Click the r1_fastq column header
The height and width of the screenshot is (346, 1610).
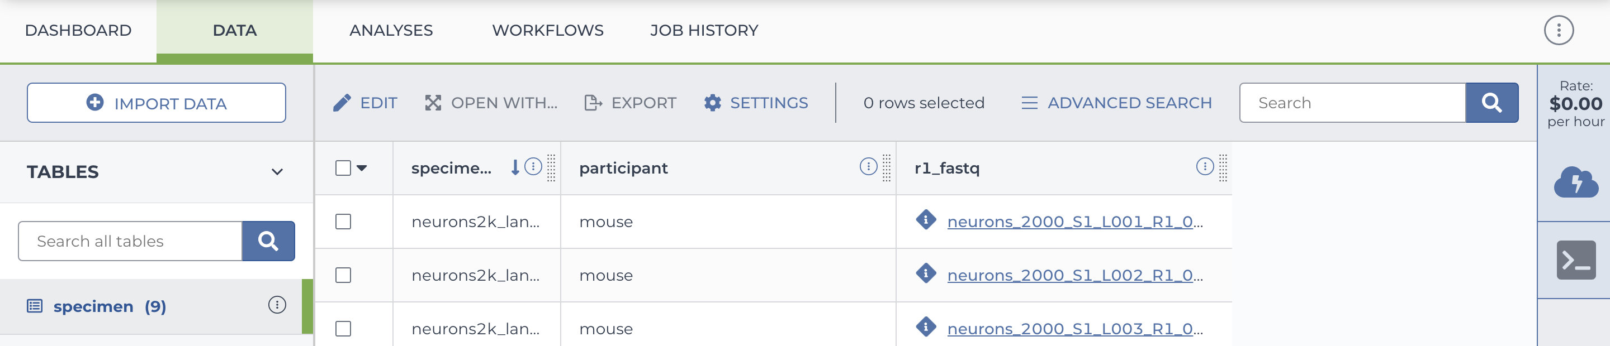click(x=946, y=169)
